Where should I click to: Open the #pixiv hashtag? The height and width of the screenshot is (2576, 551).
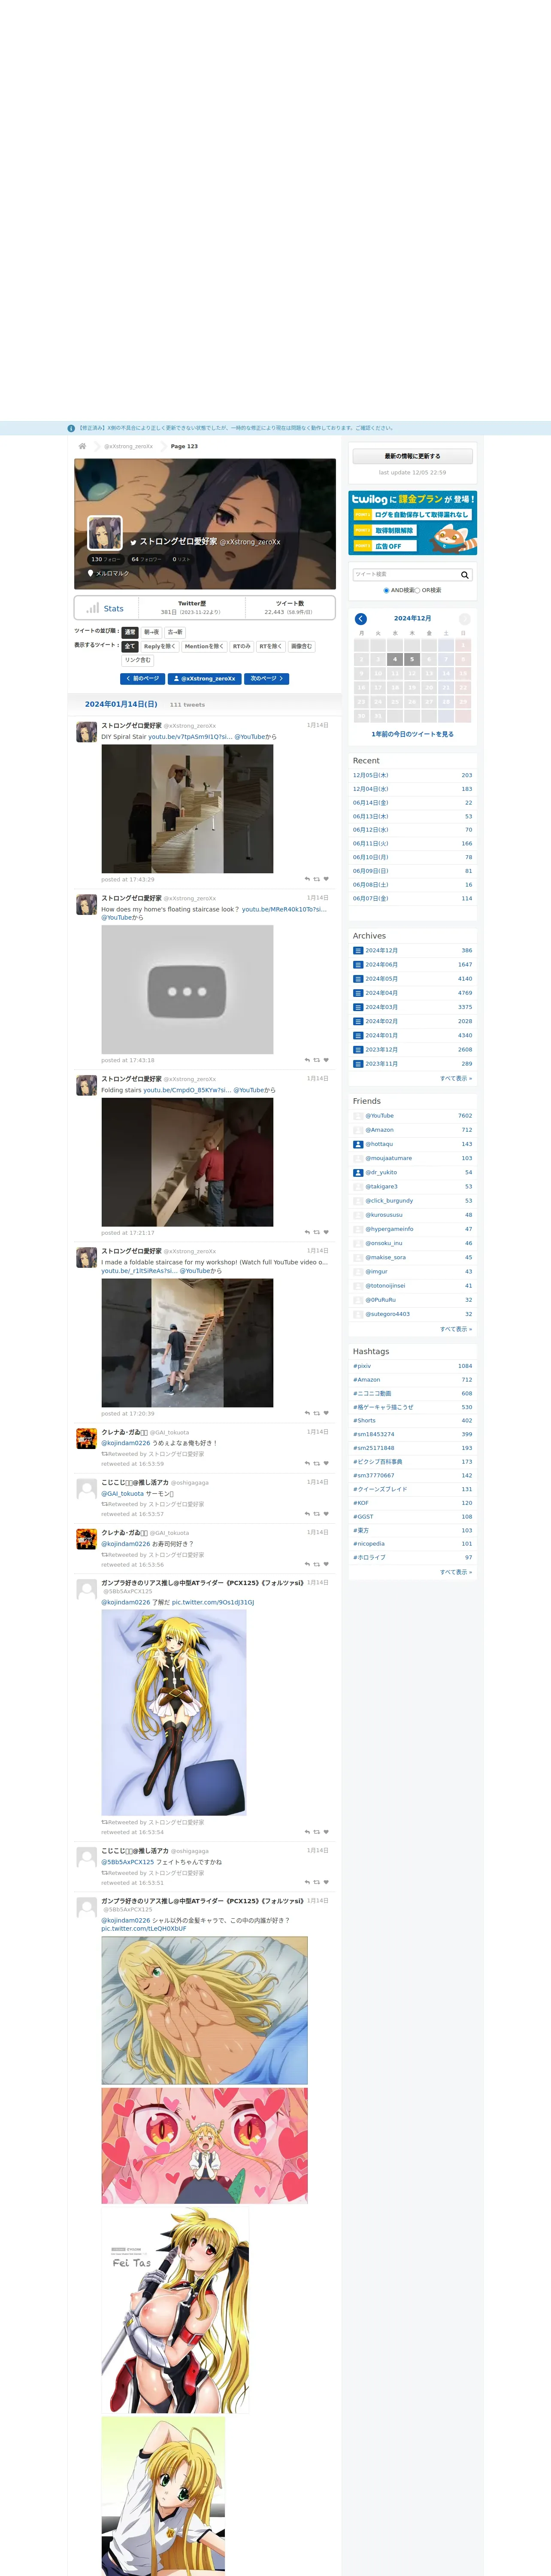pyautogui.click(x=362, y=1366)
